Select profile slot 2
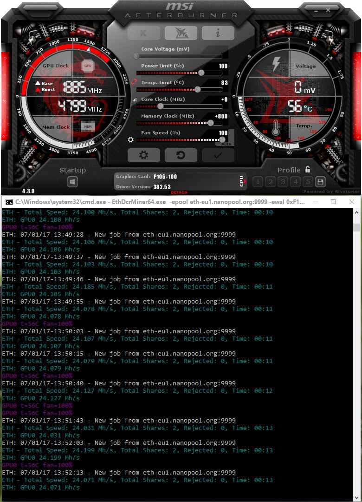Image resolution: width=362 pixels, height=502 pixels. (x=270, y=182)
